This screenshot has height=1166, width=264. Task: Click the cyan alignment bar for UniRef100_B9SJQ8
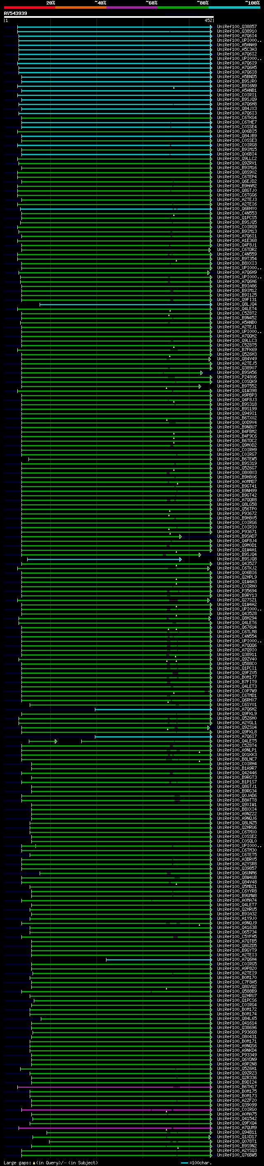click(x=104, y=559)
